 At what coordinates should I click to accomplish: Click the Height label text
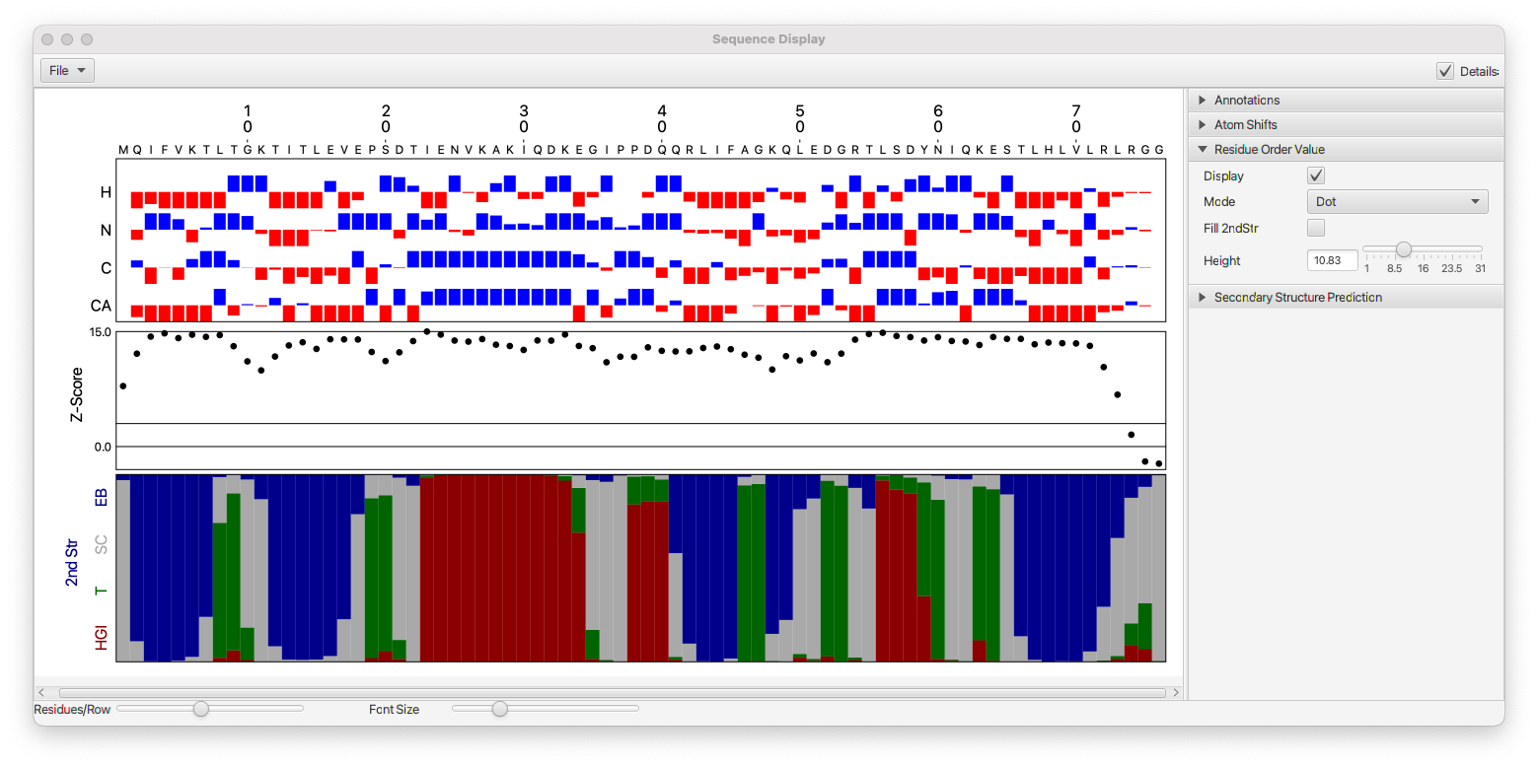[1222, 260]
